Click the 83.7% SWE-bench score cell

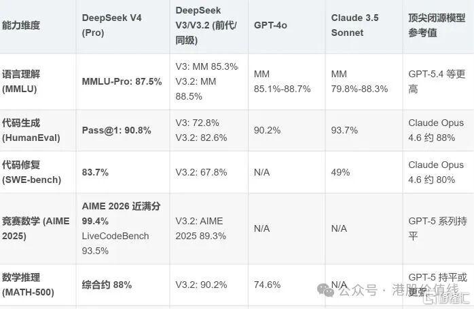point(95,172)
